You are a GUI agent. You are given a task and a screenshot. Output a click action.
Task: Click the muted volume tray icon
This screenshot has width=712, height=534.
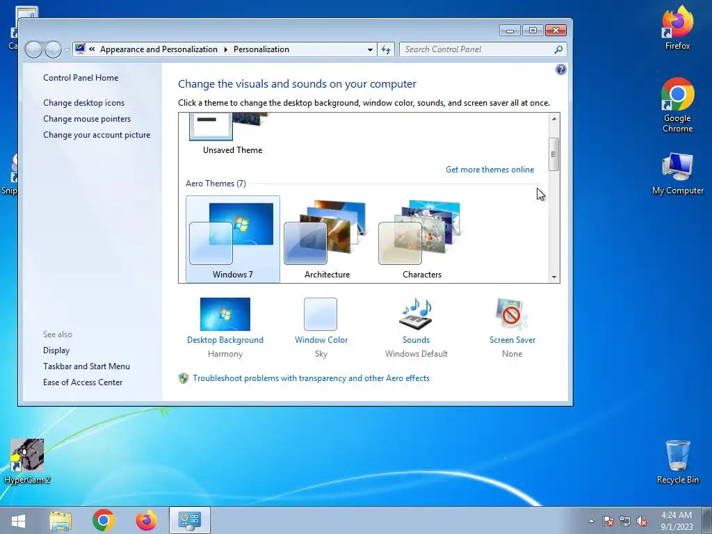coord(642,521)
